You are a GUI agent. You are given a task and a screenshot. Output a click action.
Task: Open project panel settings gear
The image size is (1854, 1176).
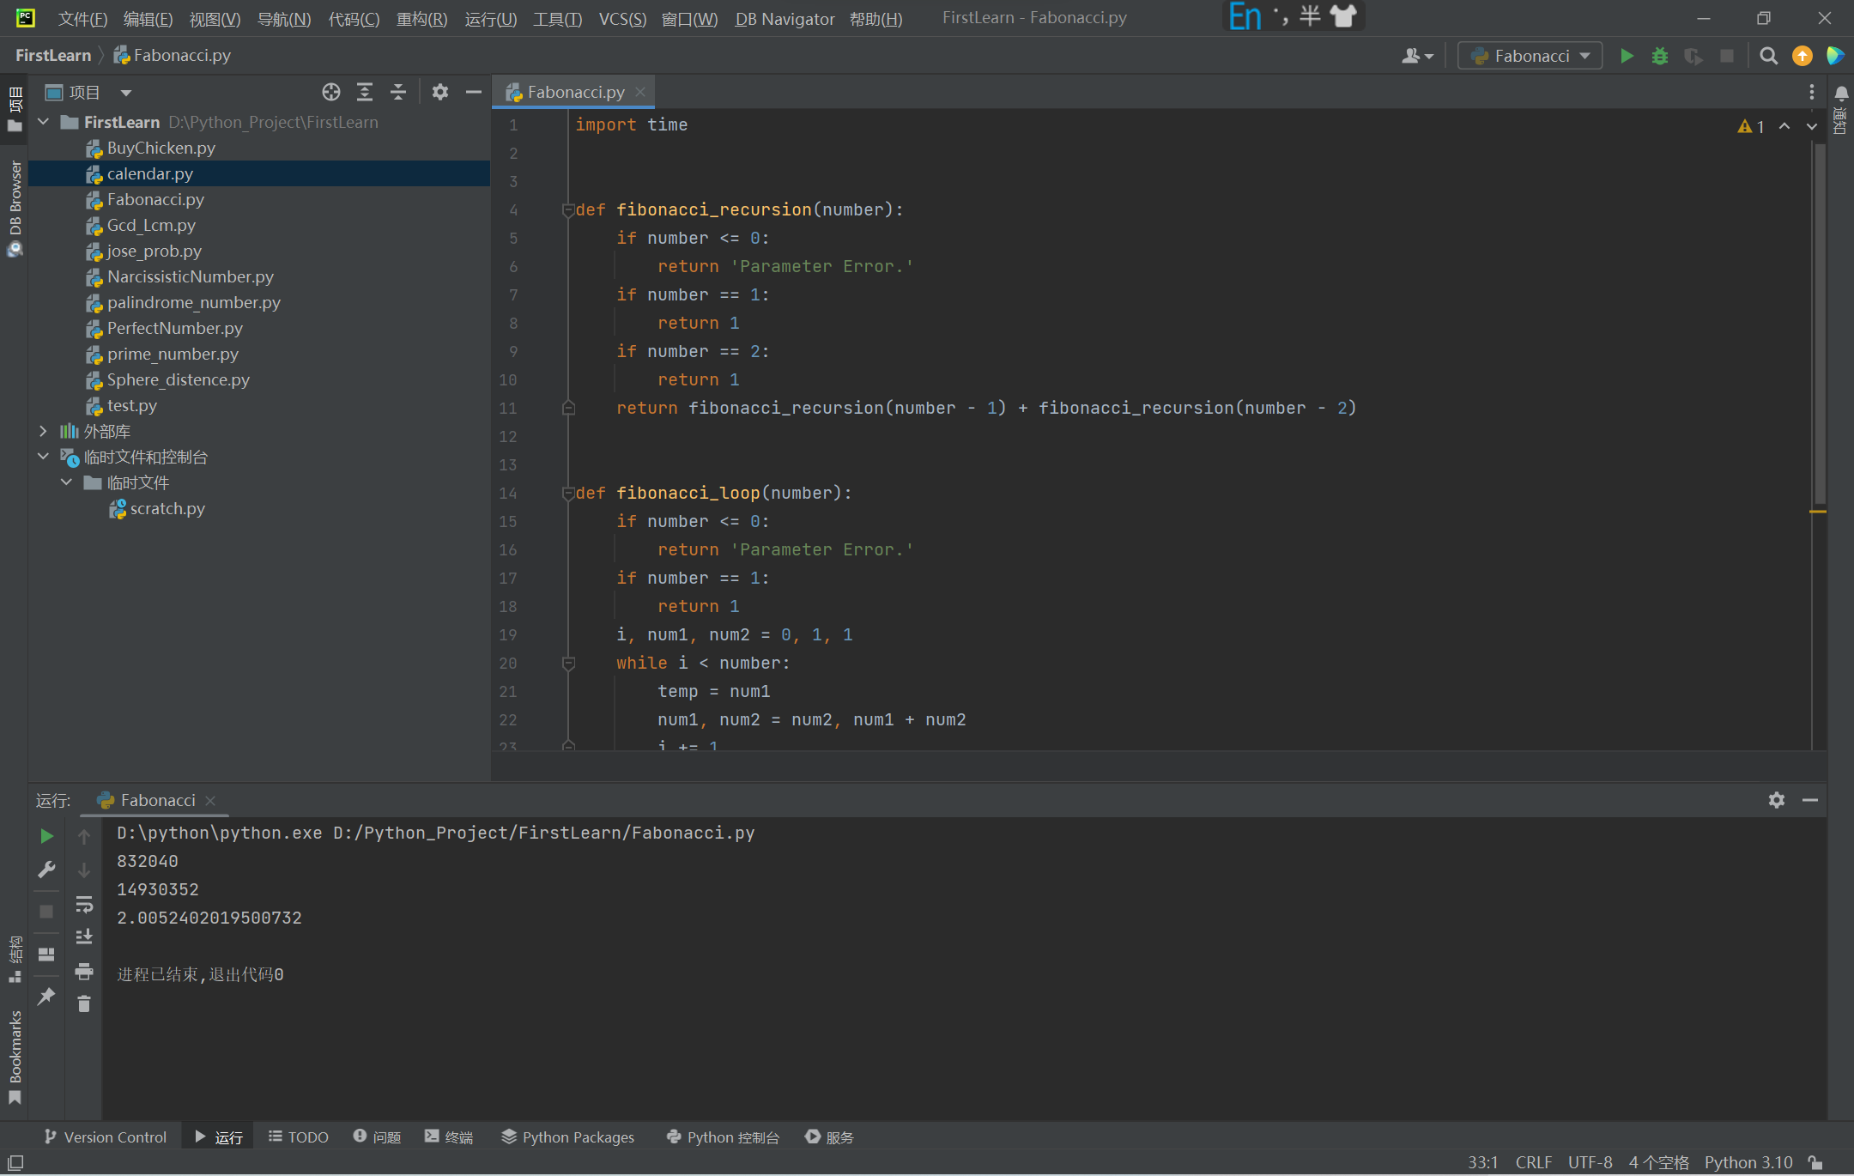[440, 92]
